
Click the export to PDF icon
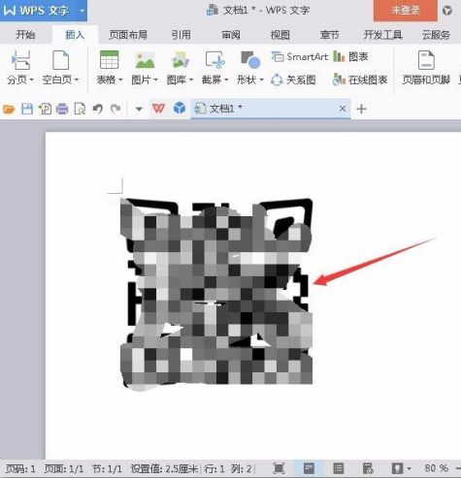coord(45,110)
